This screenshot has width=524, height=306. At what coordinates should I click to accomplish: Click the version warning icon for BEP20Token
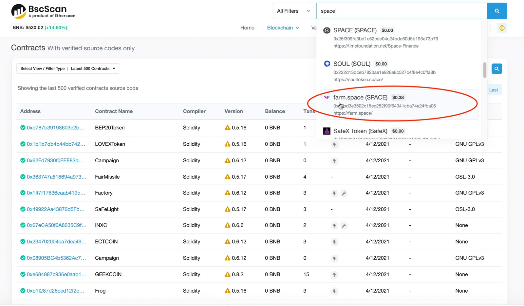coord(227,128)
